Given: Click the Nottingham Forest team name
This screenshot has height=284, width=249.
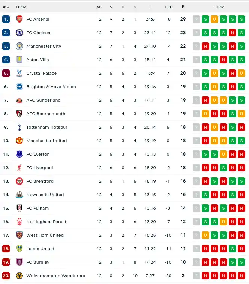Looking at the screenshot, I should [46, 222].
